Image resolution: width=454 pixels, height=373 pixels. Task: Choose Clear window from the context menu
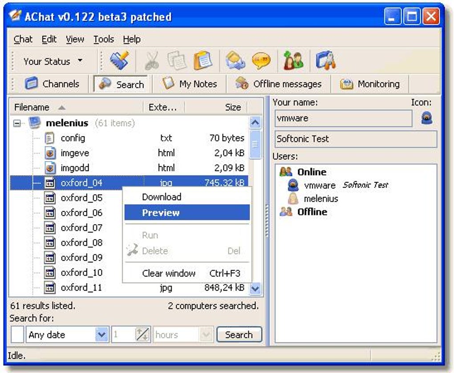(x=187, y=273)
